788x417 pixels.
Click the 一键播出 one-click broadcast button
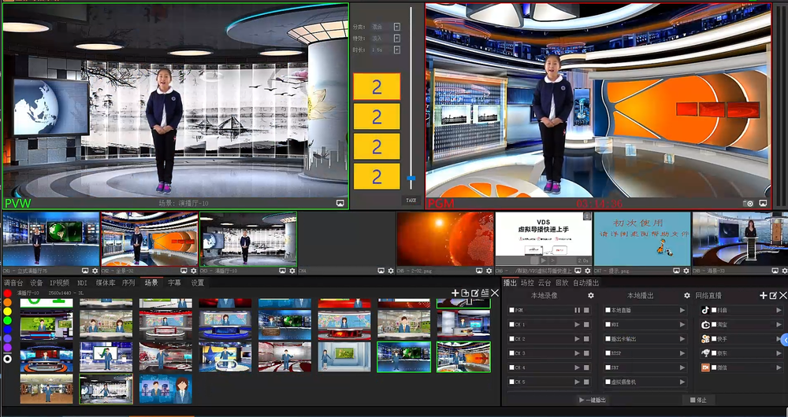pyautogui.click(x=593, y=400)
